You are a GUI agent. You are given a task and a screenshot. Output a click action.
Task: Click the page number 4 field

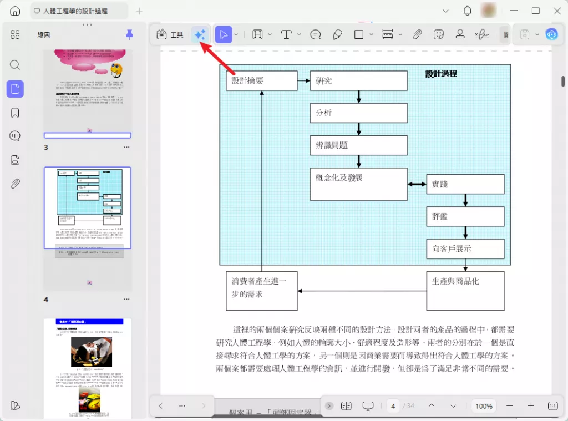(x=393, y=406)
